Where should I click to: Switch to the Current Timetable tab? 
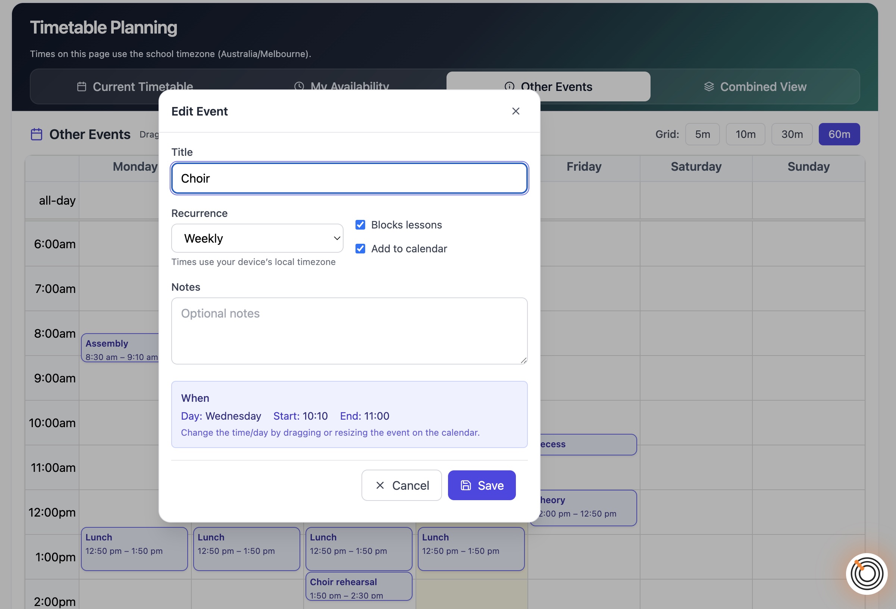[x=135, y=87]
